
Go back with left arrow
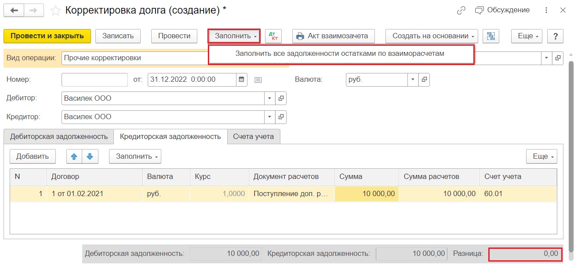(x=14, y=11)
